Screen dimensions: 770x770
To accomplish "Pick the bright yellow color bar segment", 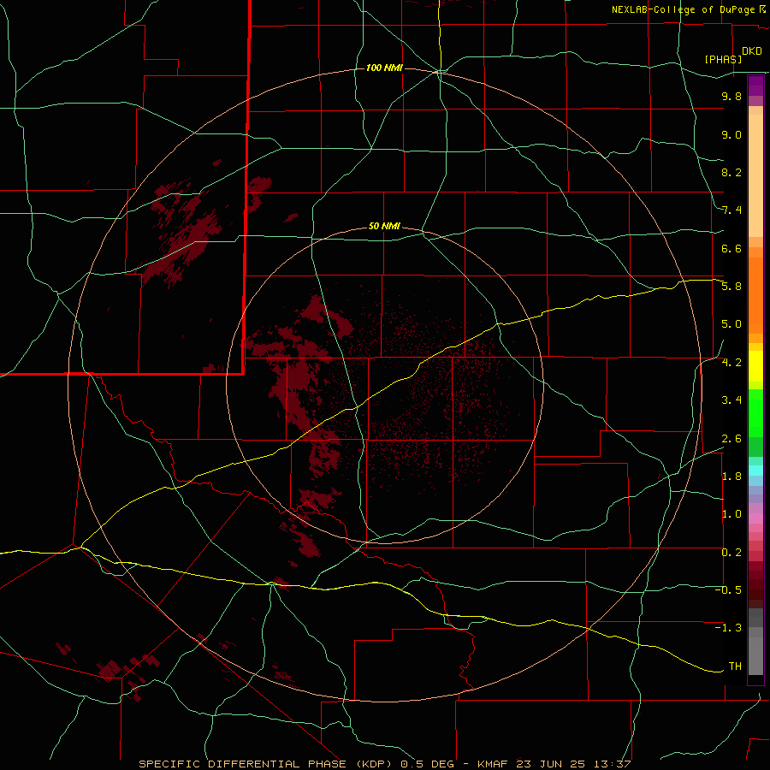I will coord(755,366).
